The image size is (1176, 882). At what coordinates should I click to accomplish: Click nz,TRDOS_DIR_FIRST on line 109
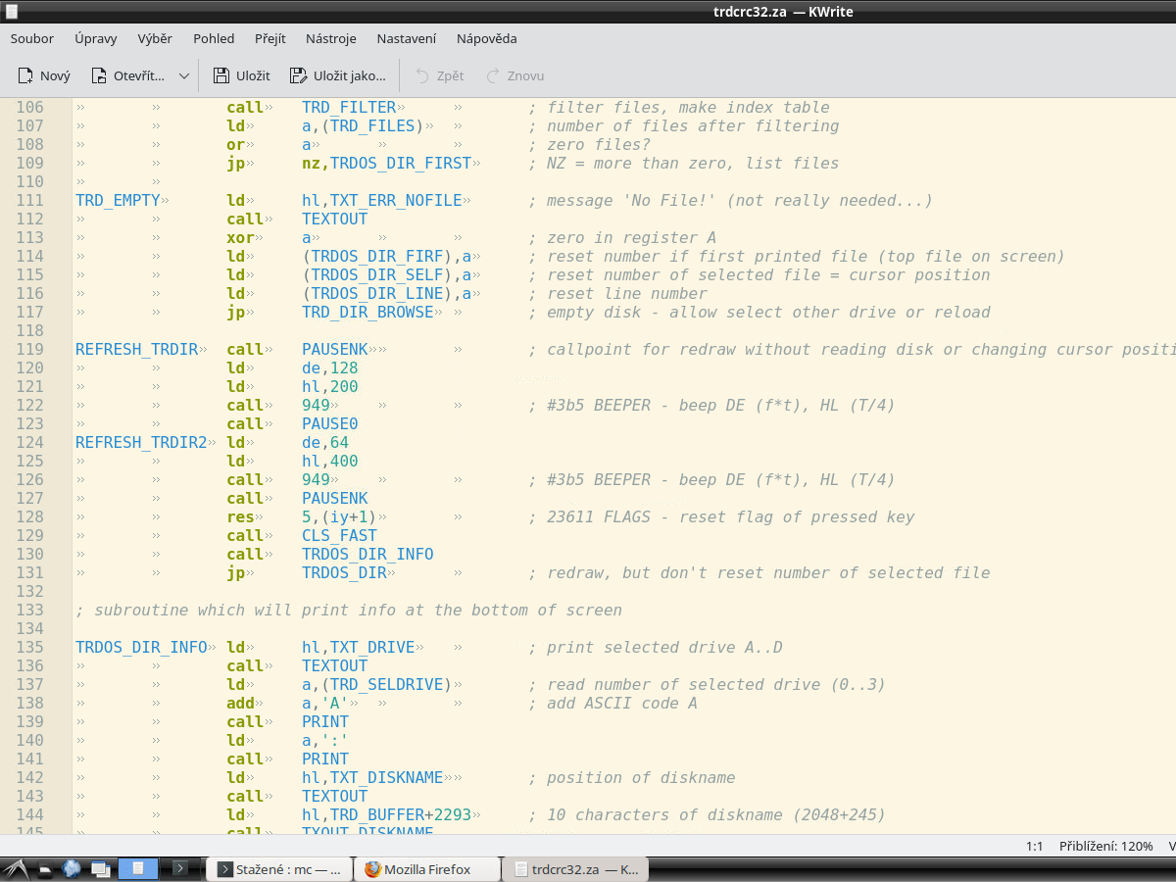[387, 164]
